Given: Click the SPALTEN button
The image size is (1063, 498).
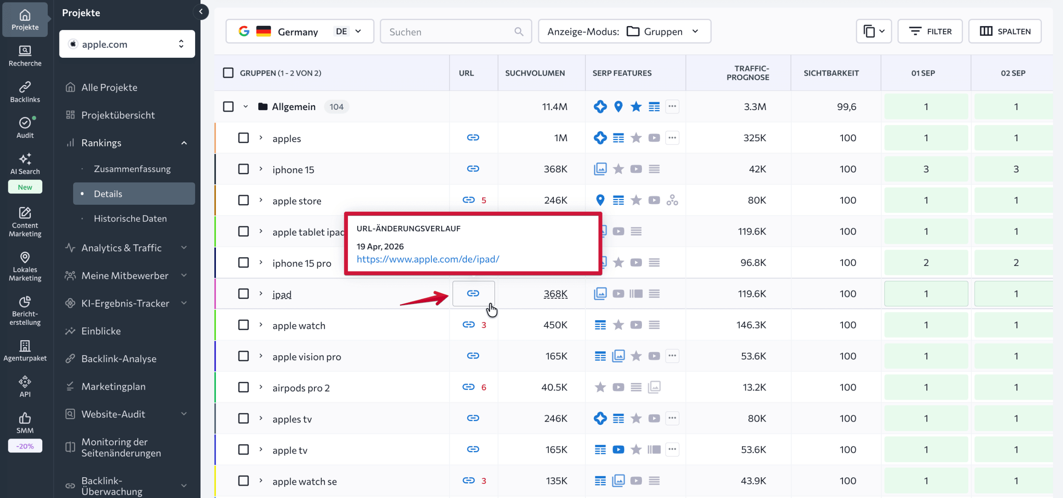Looking at the screenshot, I should click(1005, 31).
